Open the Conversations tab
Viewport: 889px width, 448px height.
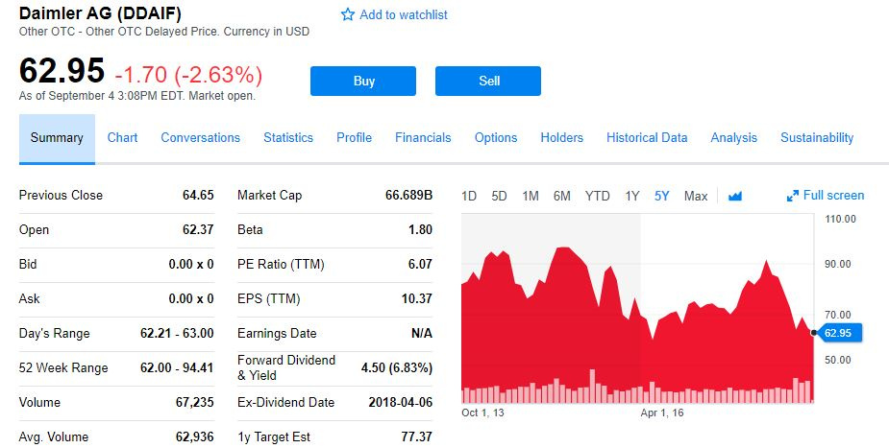200,137
